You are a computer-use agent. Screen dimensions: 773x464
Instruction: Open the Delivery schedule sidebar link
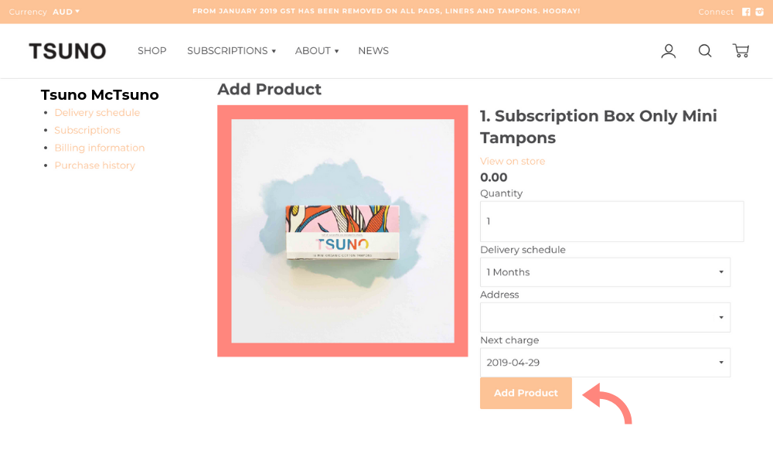(97, 113)
